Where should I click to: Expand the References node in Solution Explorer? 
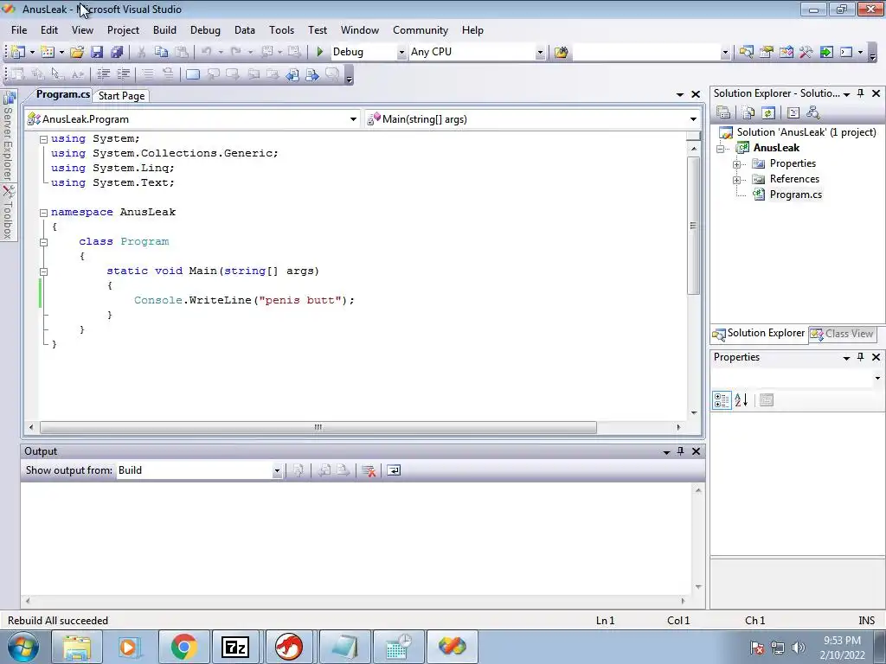point(737,180)
